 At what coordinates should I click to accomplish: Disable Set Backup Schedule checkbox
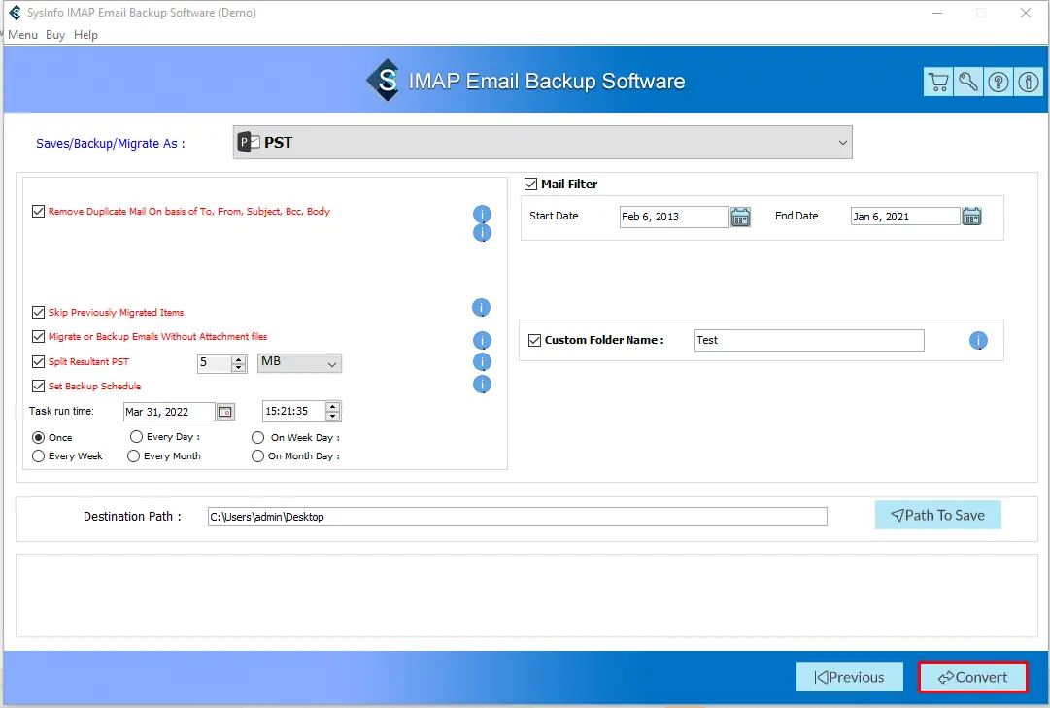[39, 387]
